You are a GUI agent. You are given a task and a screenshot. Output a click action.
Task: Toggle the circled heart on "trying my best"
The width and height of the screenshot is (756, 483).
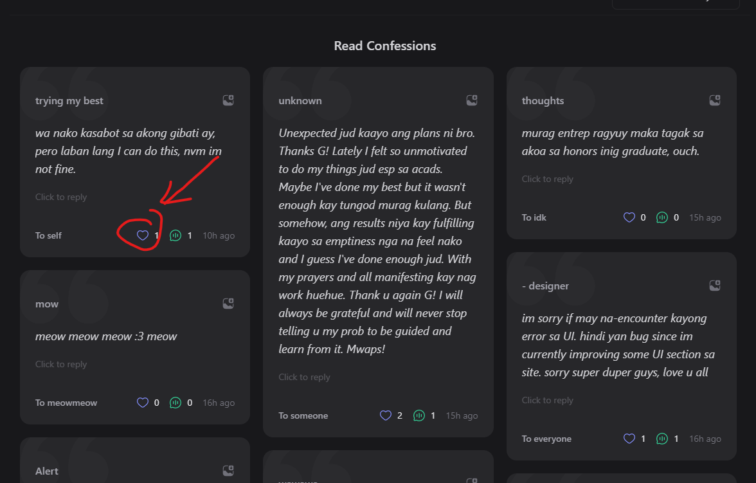click(x=143, y=235)
